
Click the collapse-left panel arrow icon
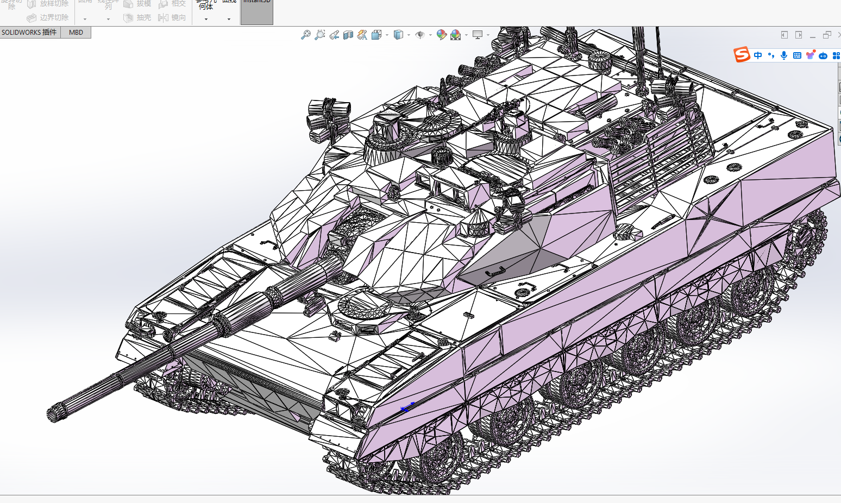[x=784, y=35]
